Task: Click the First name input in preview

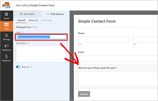Action: pos(103,39)
